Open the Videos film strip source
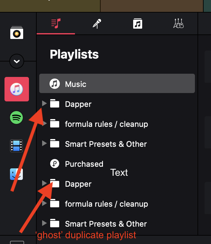 point(16,146)
